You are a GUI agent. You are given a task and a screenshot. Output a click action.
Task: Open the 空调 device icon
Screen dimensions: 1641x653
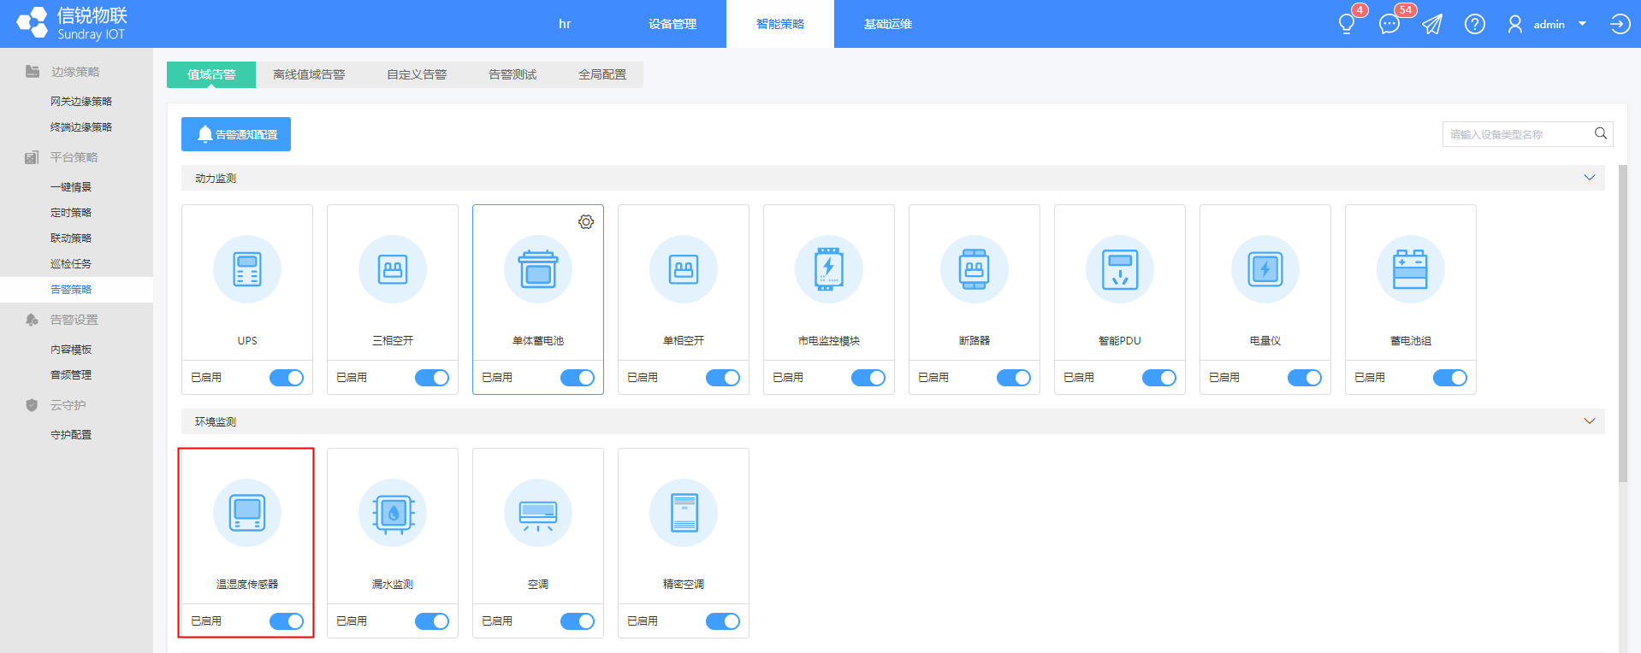click(x=538, y=513)
